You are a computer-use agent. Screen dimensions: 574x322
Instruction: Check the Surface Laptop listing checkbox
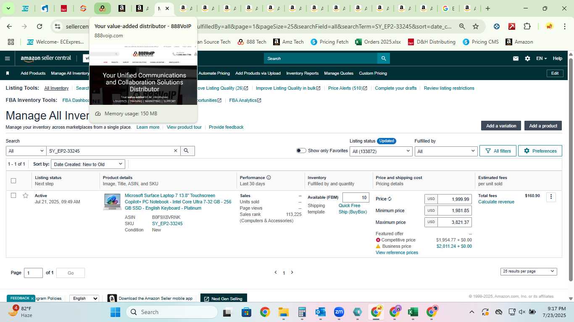13,195
